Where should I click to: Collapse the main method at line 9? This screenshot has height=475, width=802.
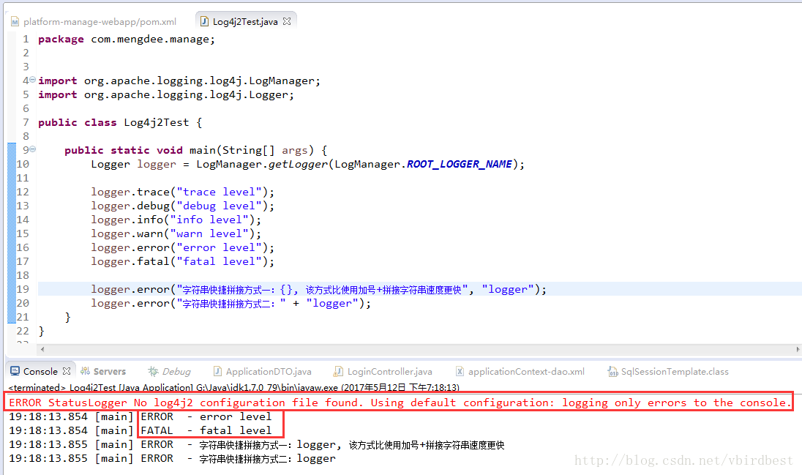point(33,149)
